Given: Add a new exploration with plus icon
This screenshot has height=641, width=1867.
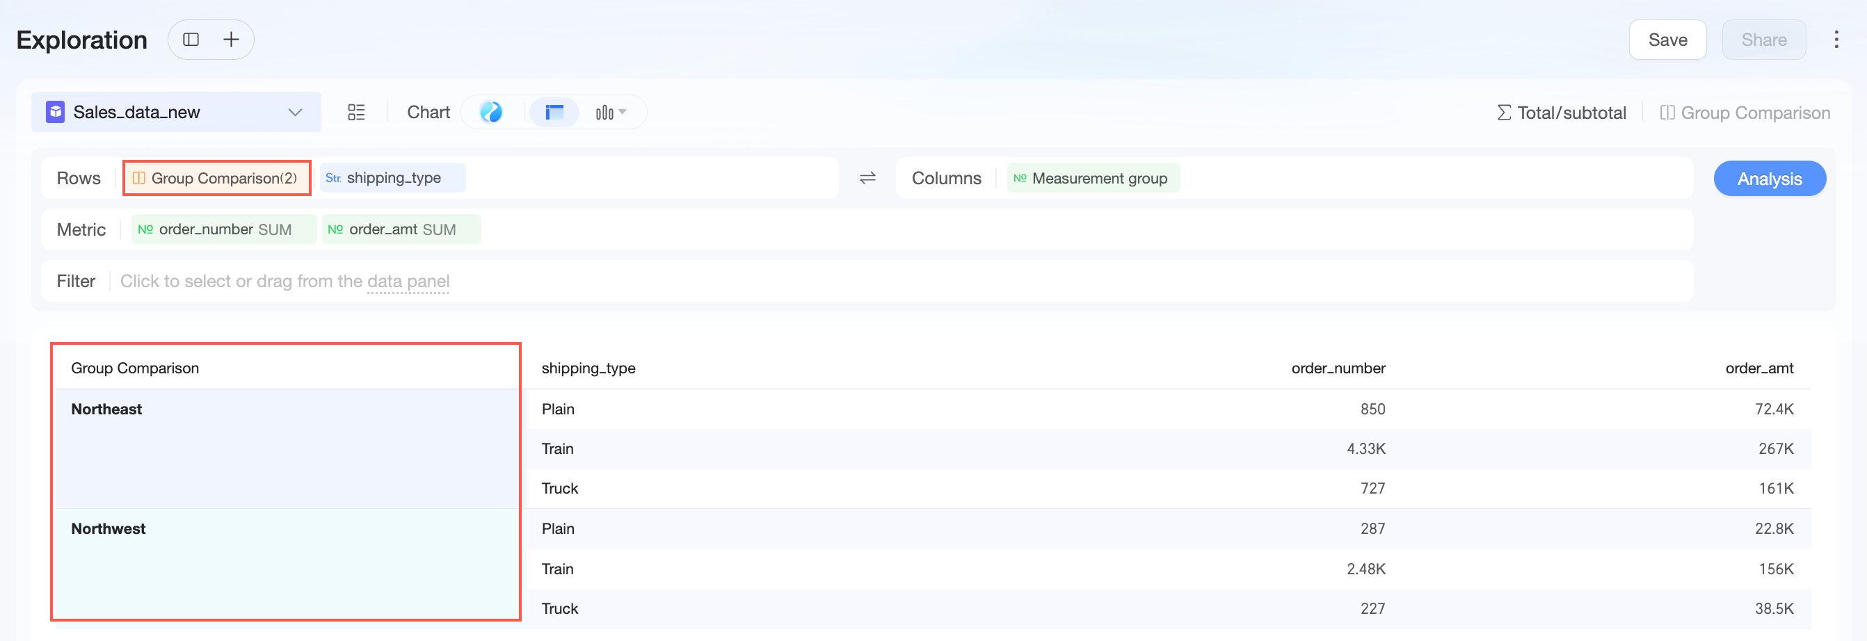Looking at the screenshot, I should pyautogui.click(x=231, y=40).
